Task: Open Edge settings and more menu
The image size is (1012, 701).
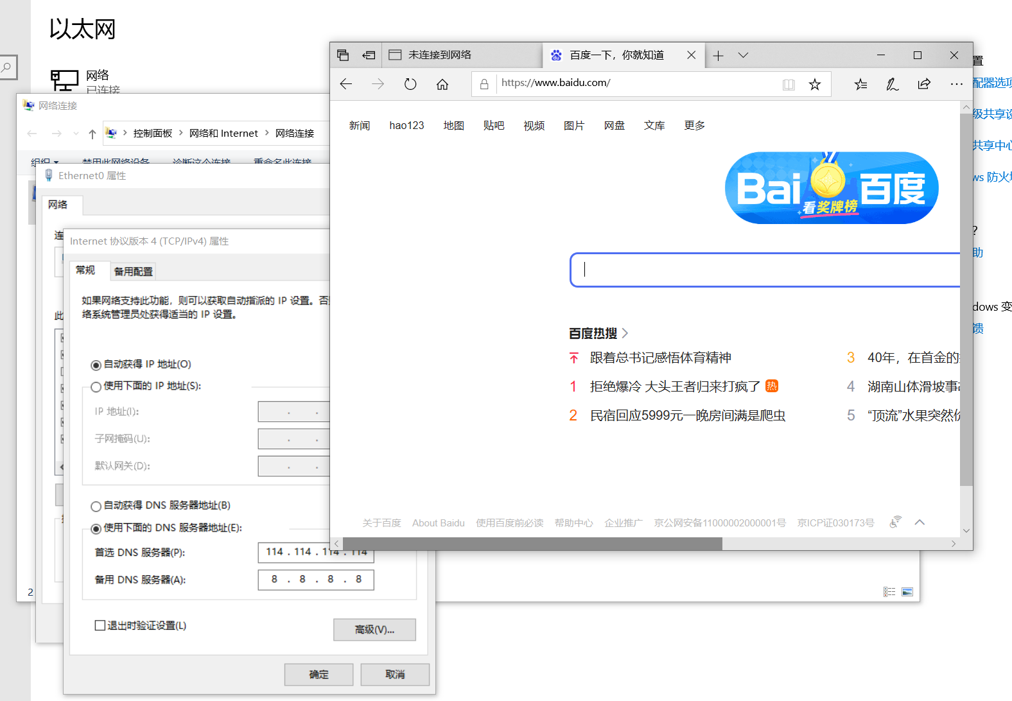Action: coord(957,84)
